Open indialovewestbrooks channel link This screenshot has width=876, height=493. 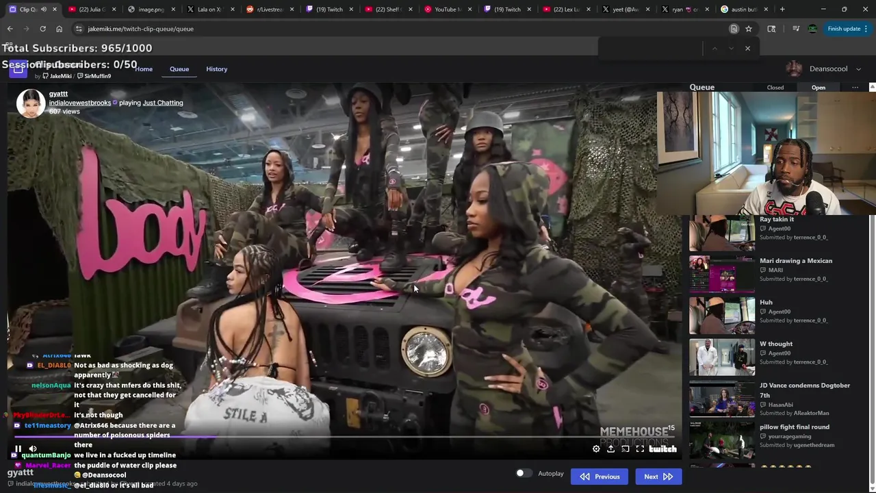79,103
